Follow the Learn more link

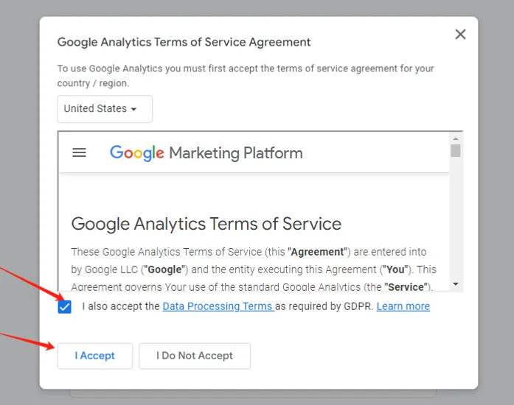pyautogui.click(x=403, y=306)
